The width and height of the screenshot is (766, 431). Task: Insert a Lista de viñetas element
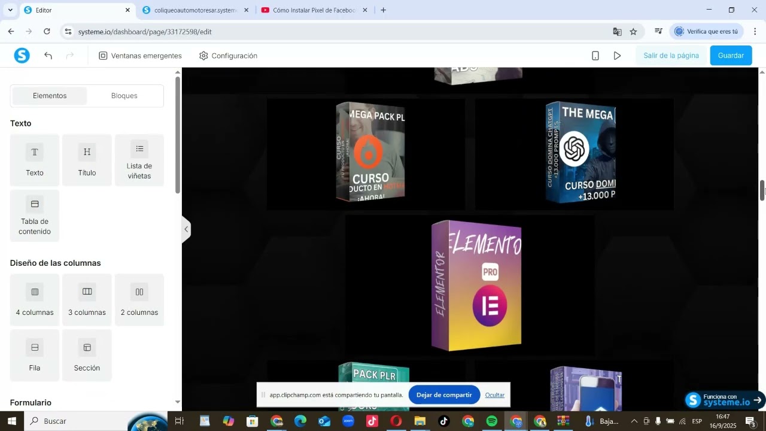pos(139,160)
